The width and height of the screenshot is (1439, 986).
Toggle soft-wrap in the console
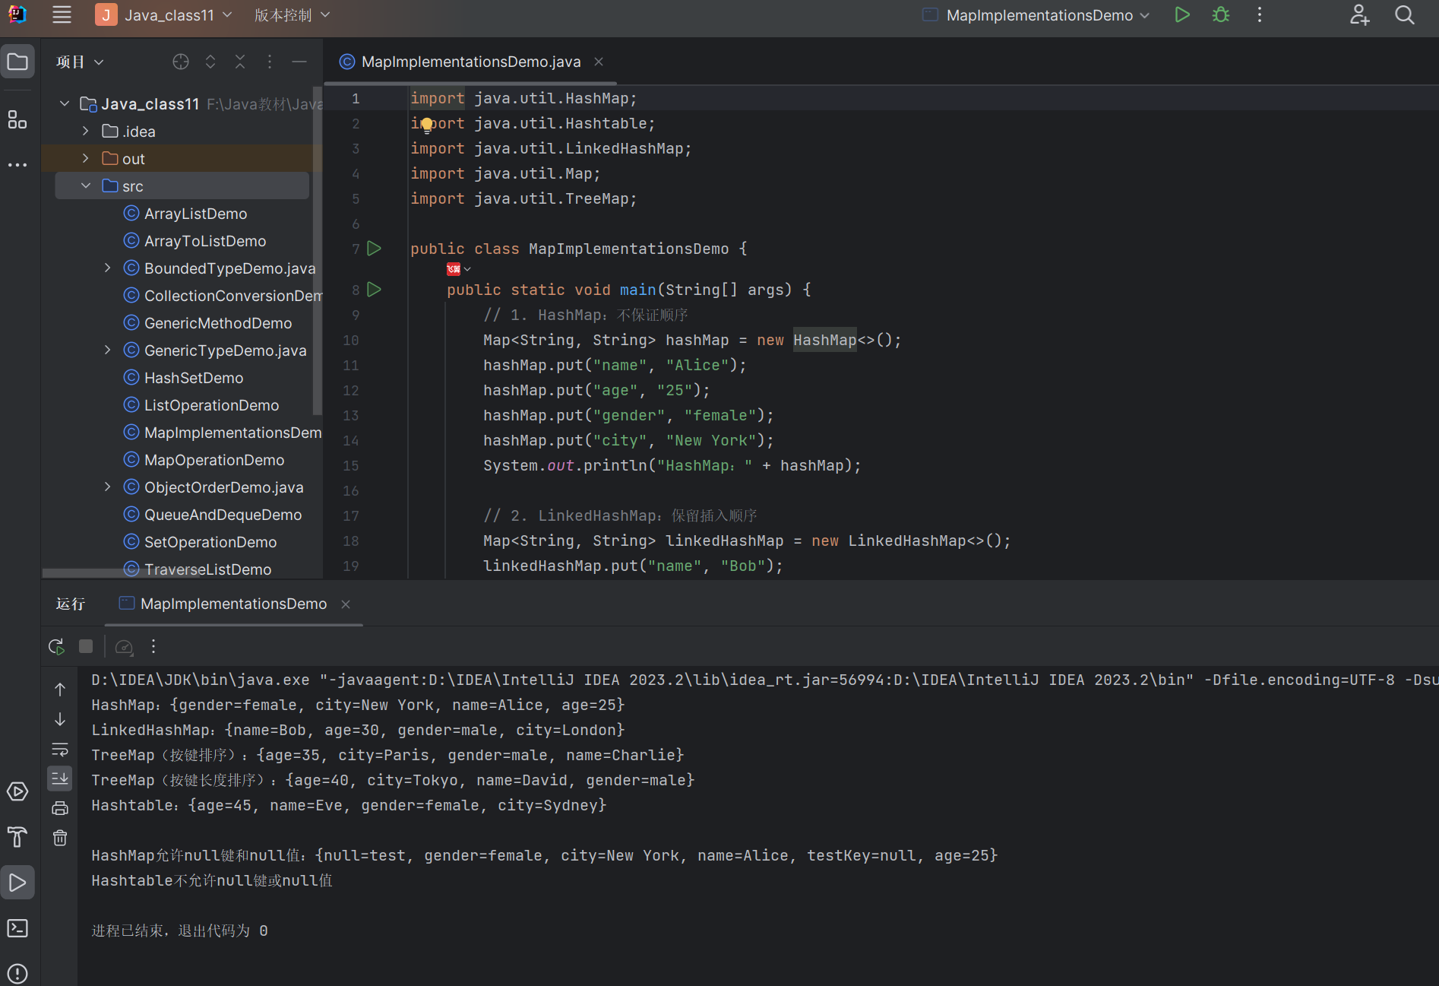[x=60, y=749]
